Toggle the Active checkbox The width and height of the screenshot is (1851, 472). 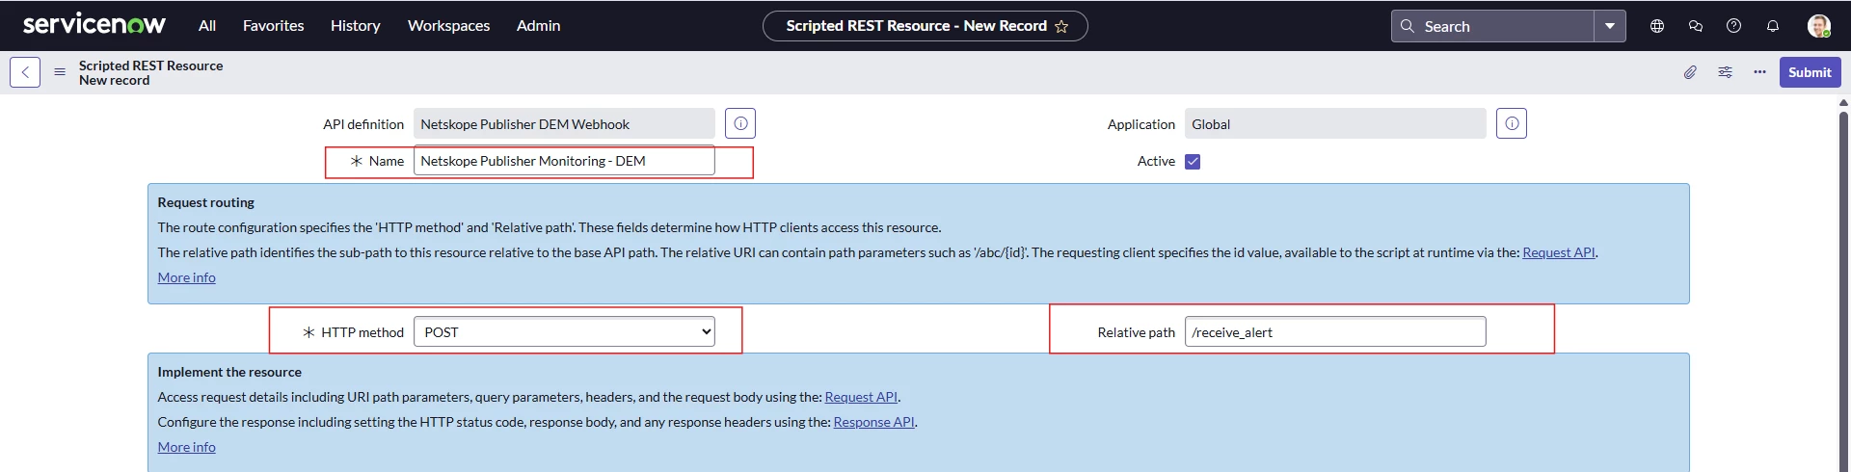[x=1193, y=162]
